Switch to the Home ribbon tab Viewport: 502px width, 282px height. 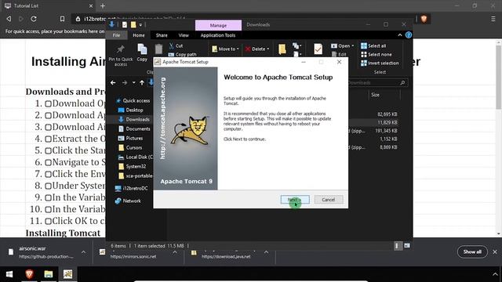pos(139,35)
